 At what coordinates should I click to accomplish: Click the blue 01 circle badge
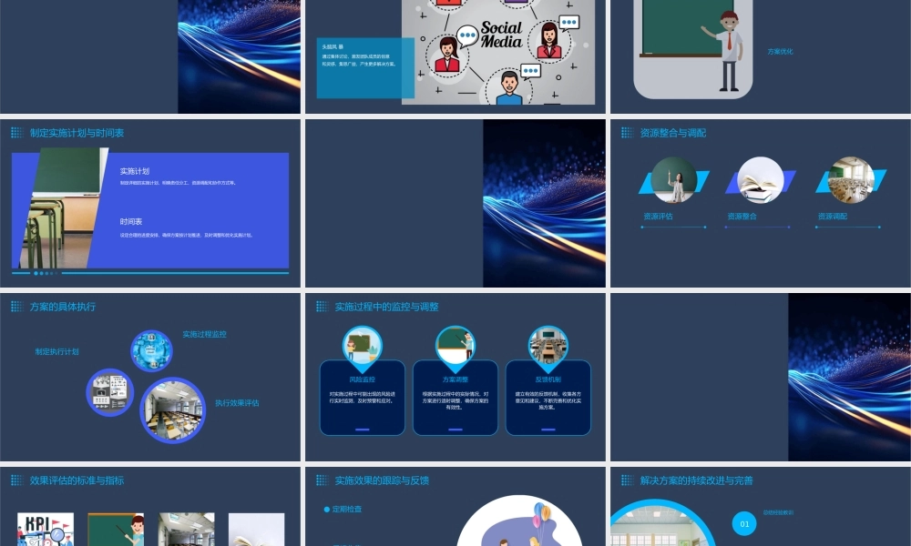[x=744, y=523]
